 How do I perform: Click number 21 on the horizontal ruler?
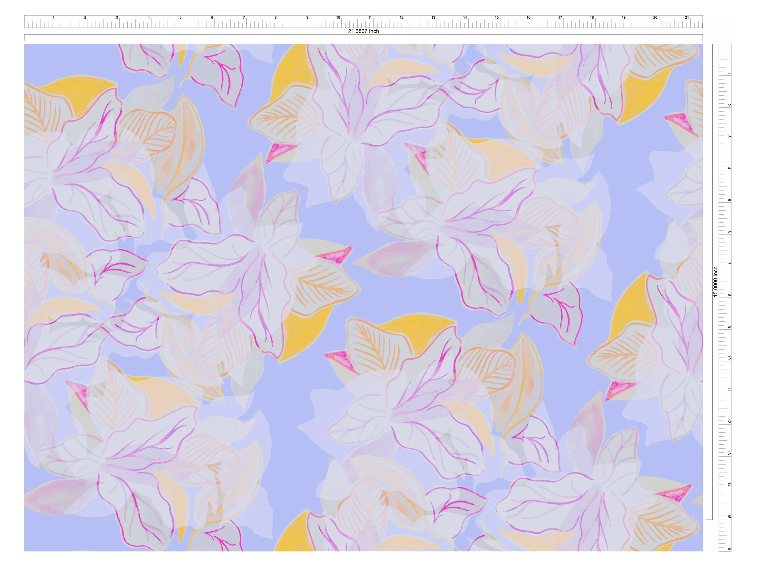pos(687,17)
